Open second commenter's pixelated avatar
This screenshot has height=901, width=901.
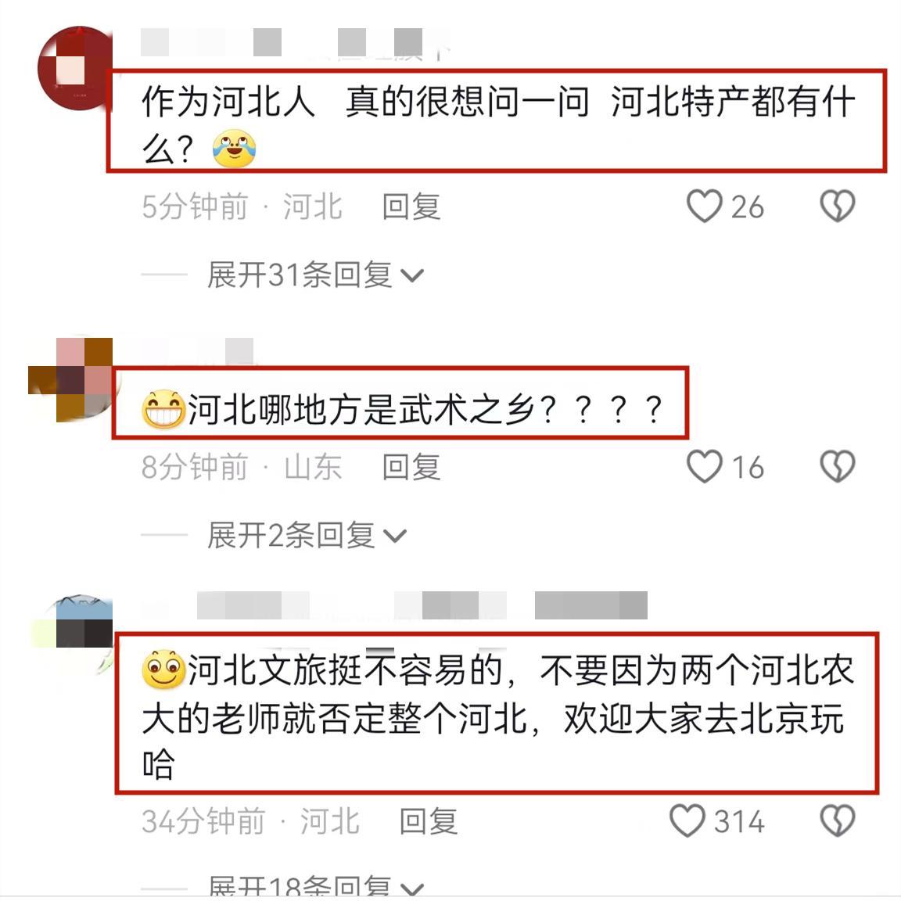coord(70,380)
